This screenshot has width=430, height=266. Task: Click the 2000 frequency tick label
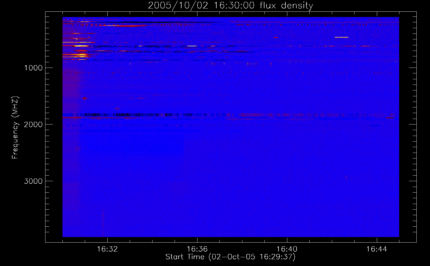pyautogui.click(x=33, y=124)
